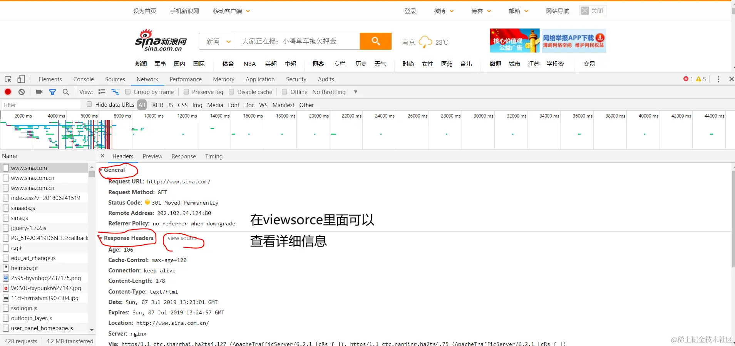The width and height of the screenshot is (735, 346).
Task: Select the index.css?v=201806241519 request
Action: pyautogui.click(x=44, y=198)
